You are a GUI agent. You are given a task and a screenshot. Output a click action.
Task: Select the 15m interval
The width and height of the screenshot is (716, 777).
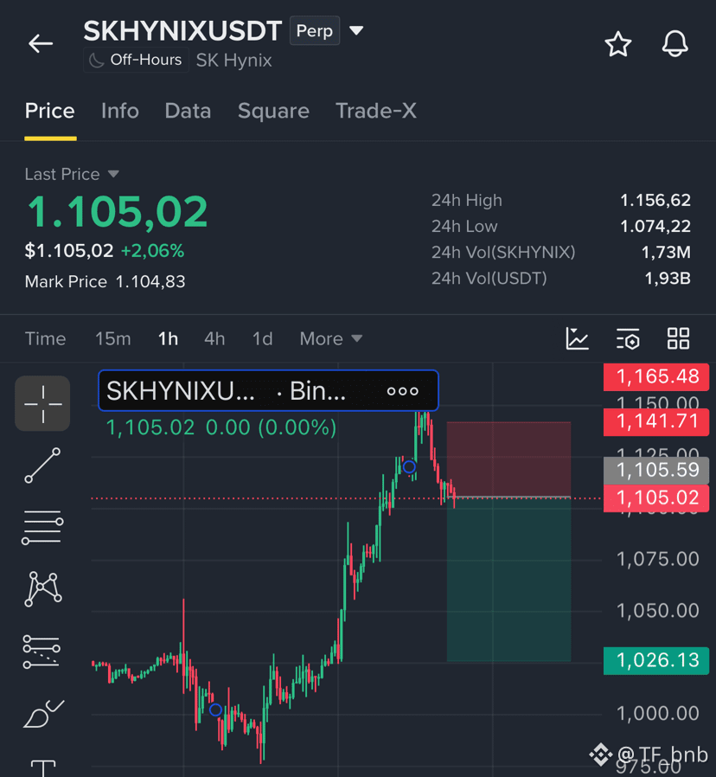click(113, 339)
